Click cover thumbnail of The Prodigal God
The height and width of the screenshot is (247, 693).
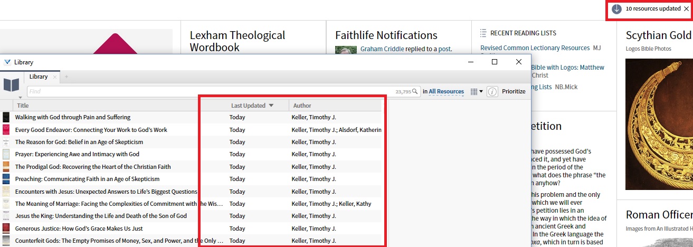click(x=6, y=167)
